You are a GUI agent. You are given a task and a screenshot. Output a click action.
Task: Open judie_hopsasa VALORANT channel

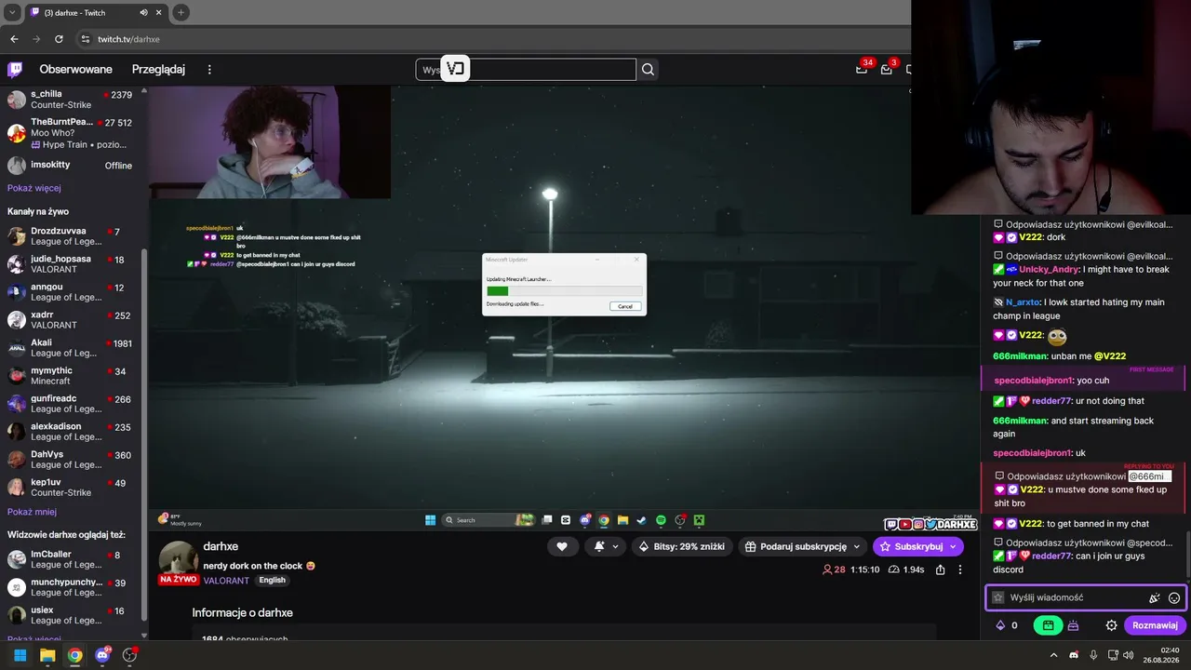click(x=71, y=264)
